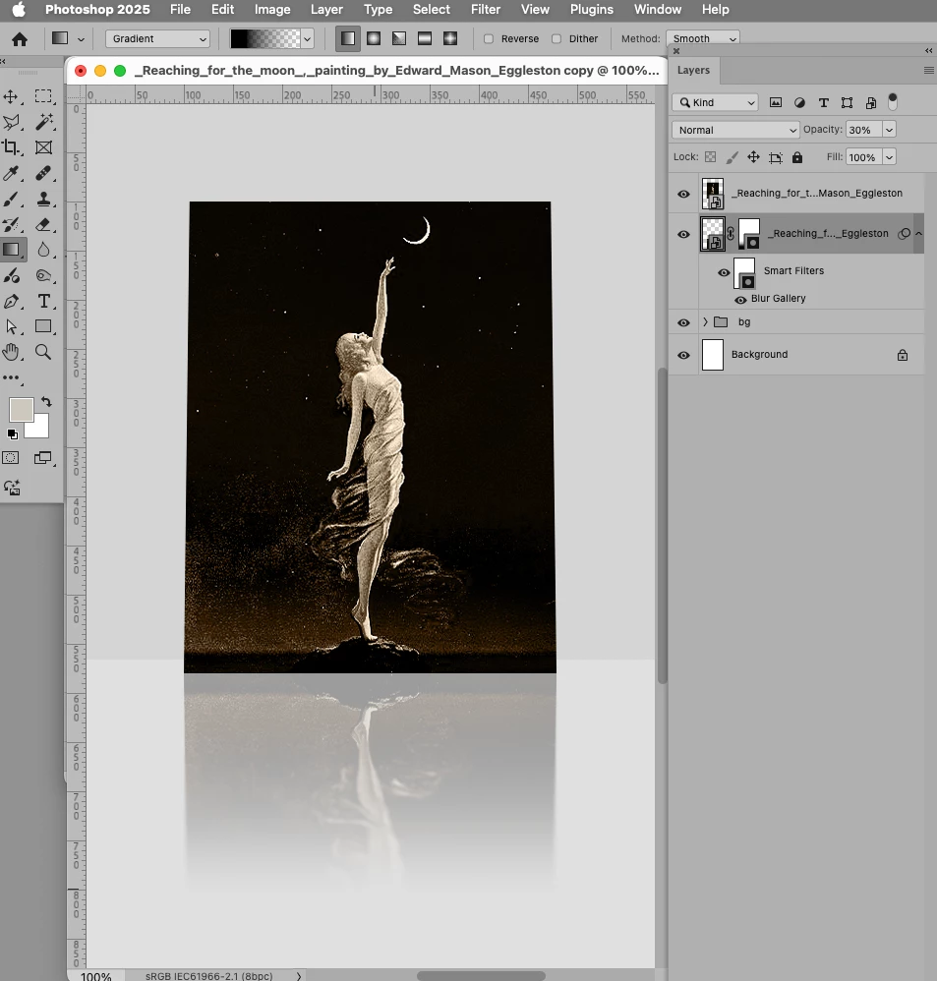937x981 pixels.
Task: Swap foreground and background colors
Action: [x=46, y=402]
